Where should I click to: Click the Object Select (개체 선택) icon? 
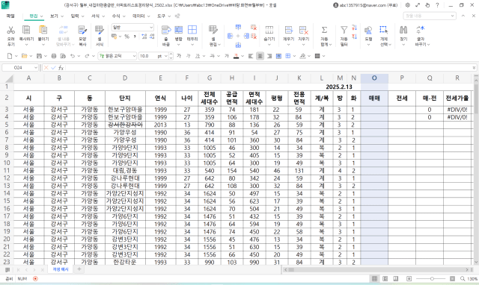click(384, 30)
